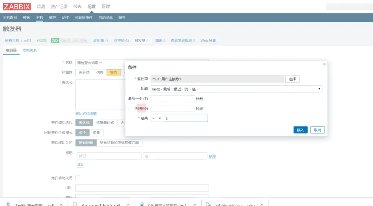Click the 标记 tag name field
Screen dimensions: 373x206
point(109,156)
